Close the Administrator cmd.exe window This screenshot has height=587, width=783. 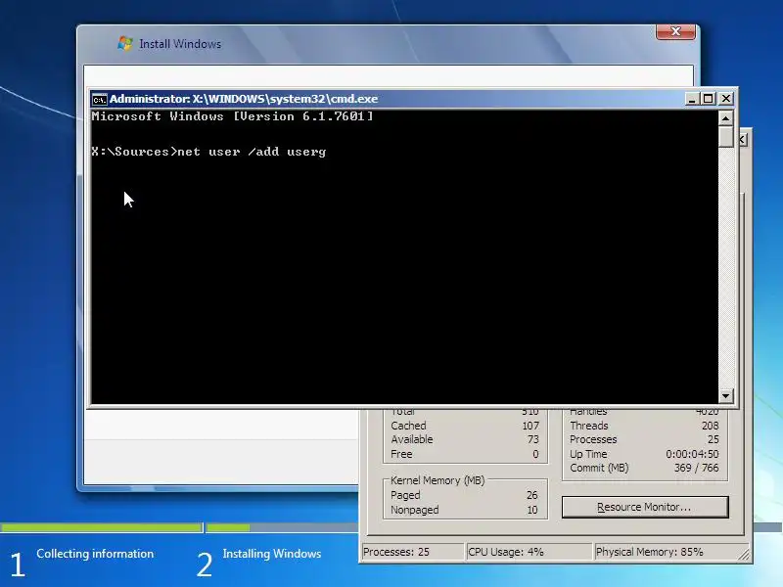pyautogui.click(x=725, y=99)
